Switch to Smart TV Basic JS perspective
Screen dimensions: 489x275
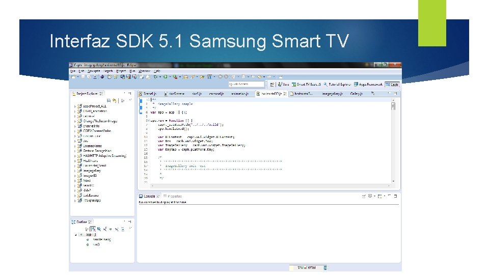[306, 85]
